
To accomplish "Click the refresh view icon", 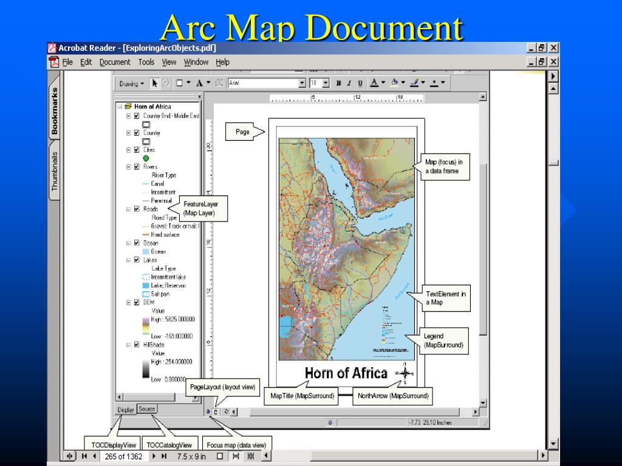I will [226, 412].
